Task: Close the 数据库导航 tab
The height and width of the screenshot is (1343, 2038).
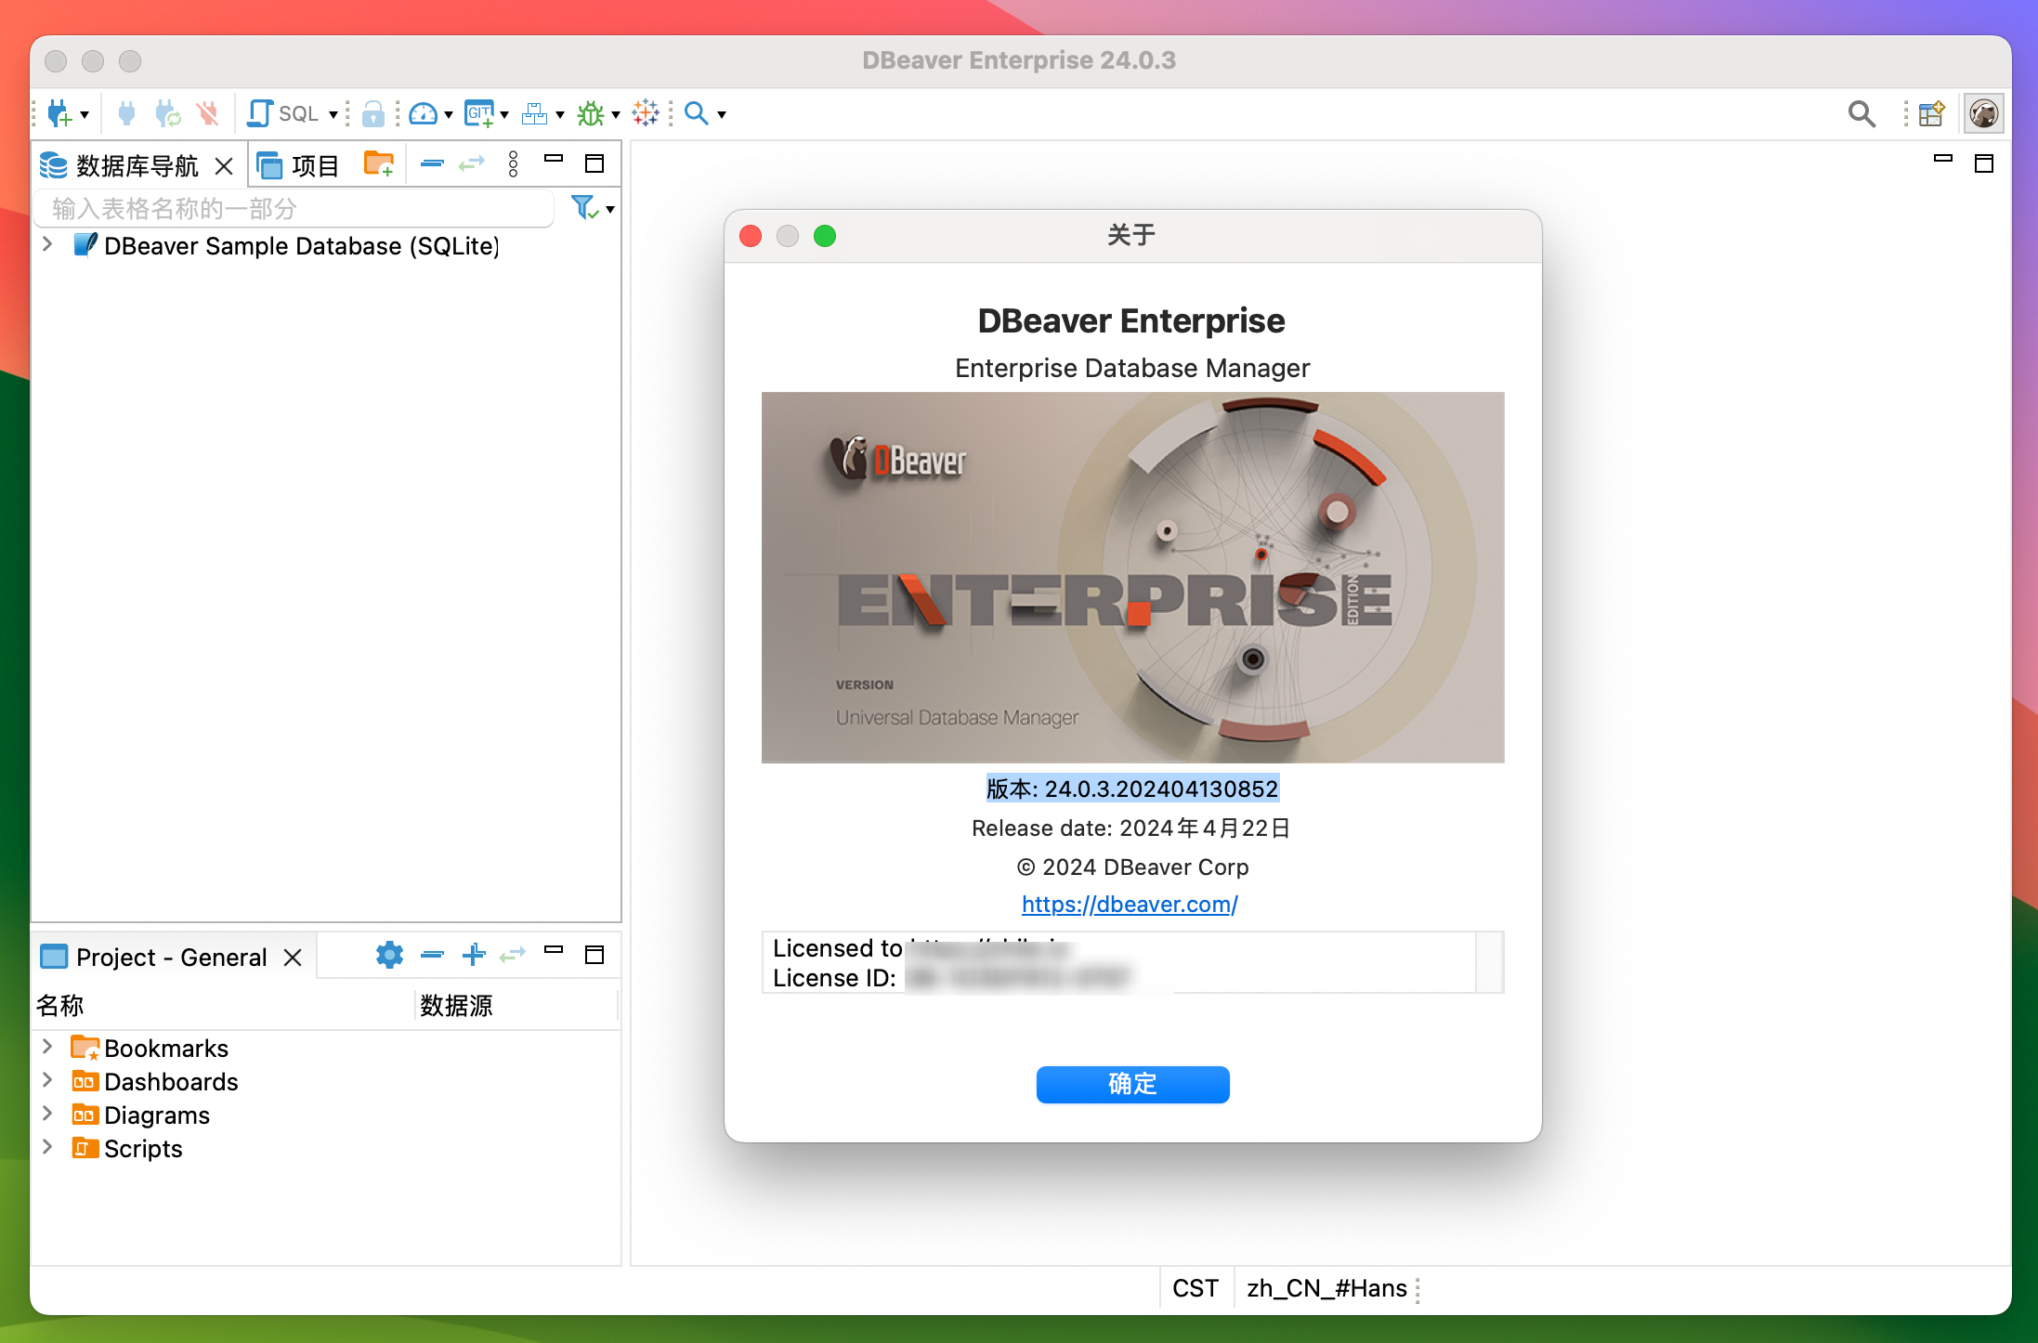Action: click(x=224, y=166)
